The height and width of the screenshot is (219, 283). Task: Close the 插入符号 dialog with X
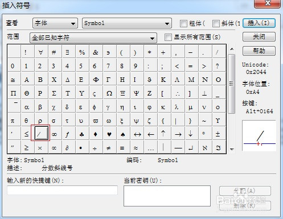click(267, 3)
